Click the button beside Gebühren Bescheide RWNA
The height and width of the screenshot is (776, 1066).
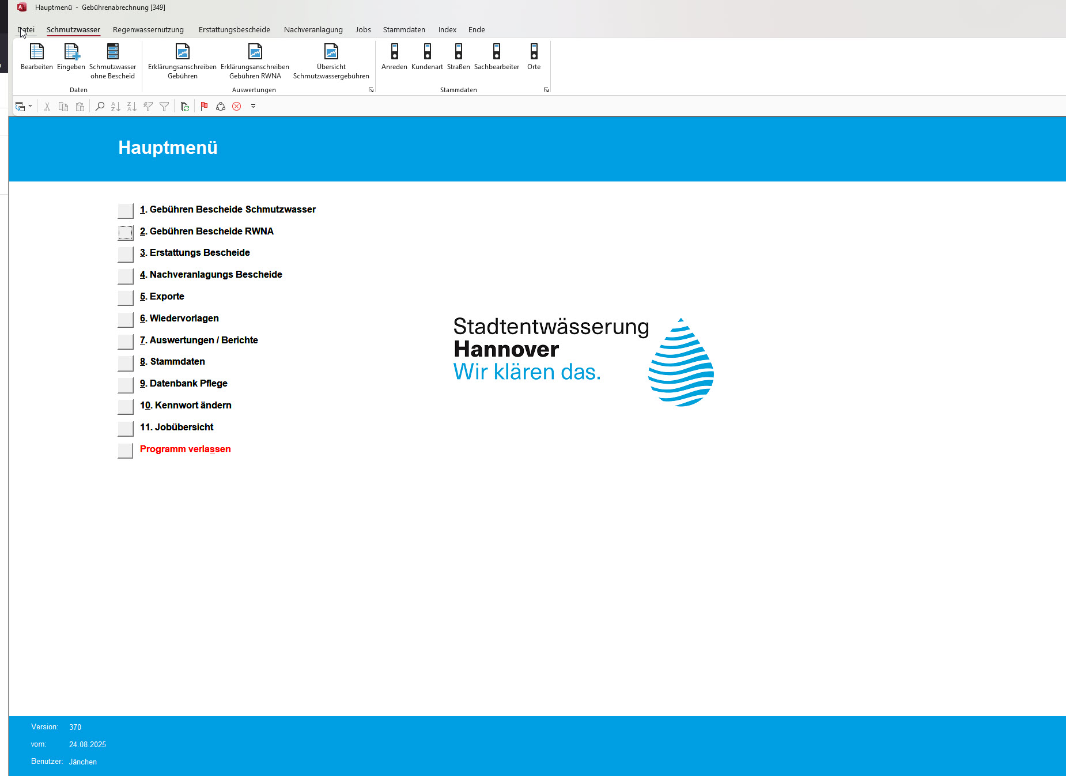tap(125, 233)
